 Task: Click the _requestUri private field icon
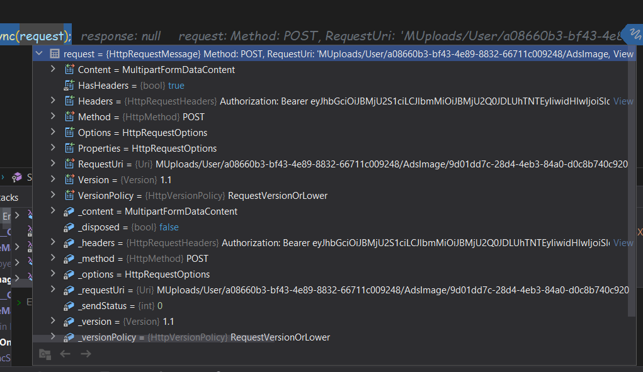[69, 290]
